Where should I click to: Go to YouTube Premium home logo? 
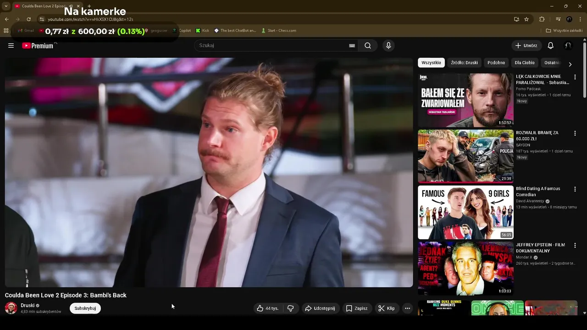(39, 45)
